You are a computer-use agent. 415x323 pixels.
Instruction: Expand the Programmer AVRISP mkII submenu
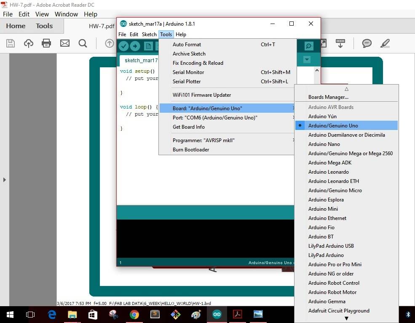pos(227,140)
